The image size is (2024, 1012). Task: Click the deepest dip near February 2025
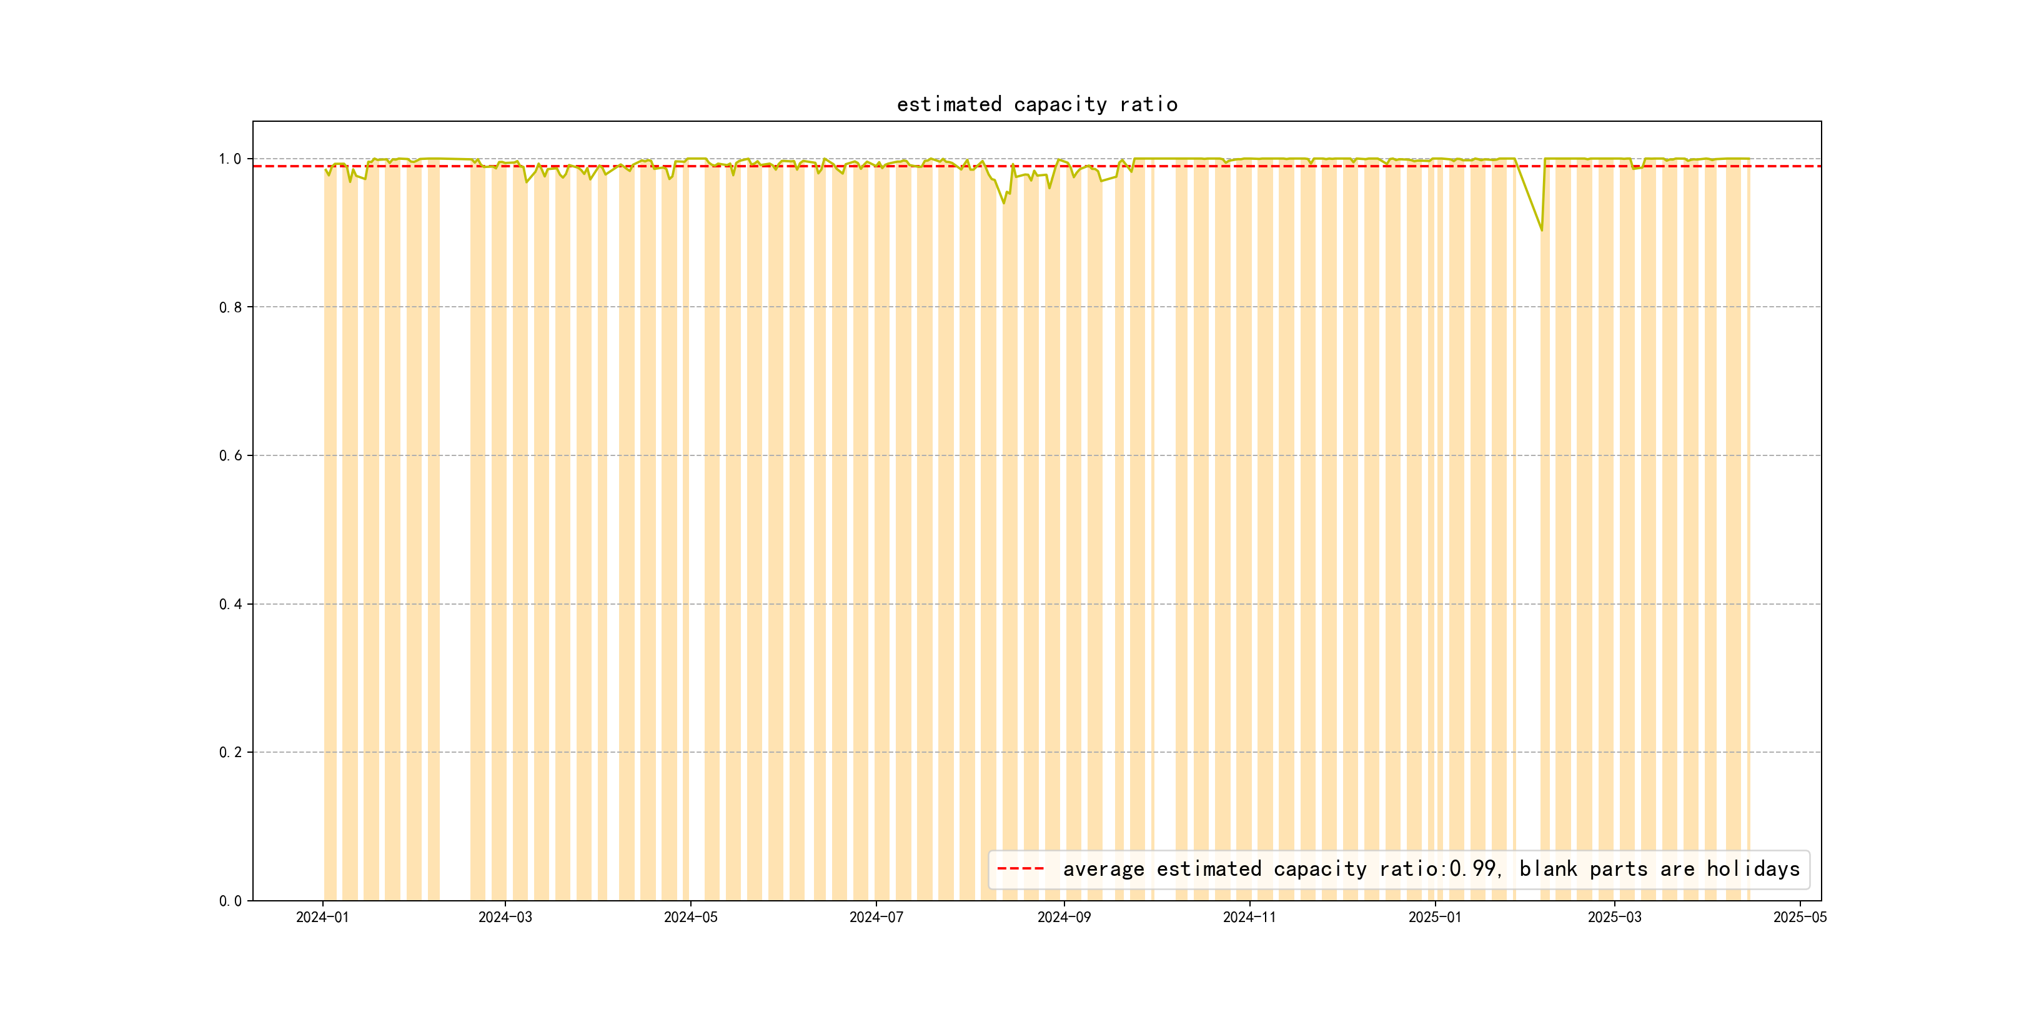1542,229
